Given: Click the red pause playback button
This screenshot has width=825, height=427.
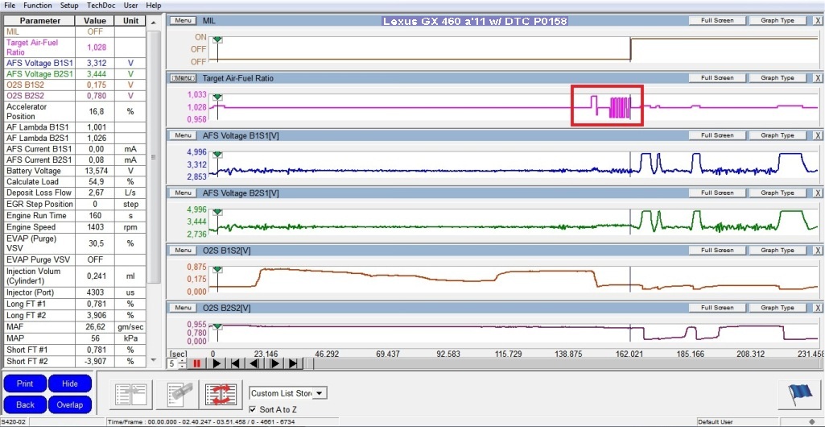Looking at the screenshot, I should tap(196, 364).
